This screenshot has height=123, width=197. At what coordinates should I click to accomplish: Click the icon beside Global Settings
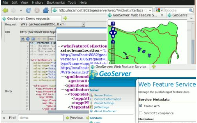pos(91,103)
